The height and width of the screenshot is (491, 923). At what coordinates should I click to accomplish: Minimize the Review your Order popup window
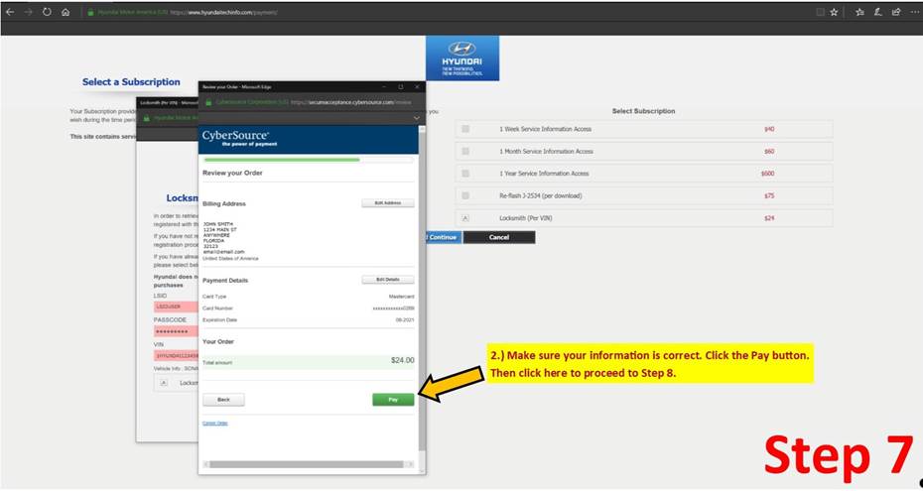click(384, 87)
